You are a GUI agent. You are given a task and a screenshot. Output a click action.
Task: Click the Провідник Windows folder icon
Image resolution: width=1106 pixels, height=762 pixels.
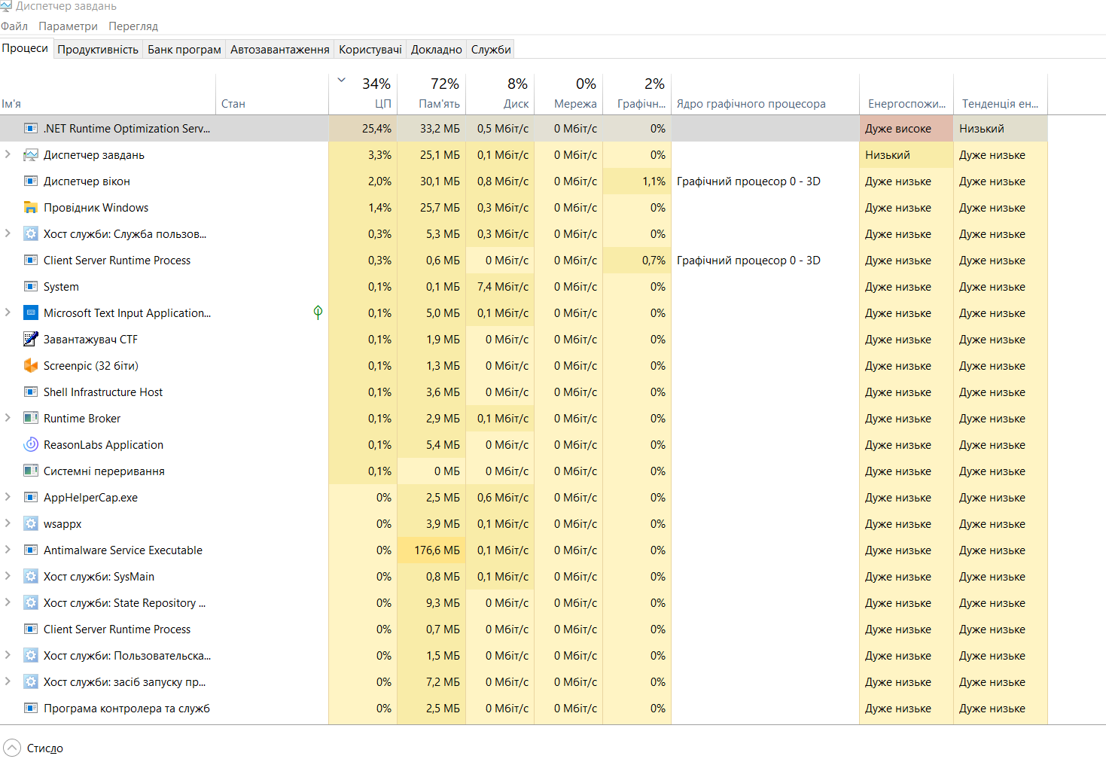pos(31,208)
